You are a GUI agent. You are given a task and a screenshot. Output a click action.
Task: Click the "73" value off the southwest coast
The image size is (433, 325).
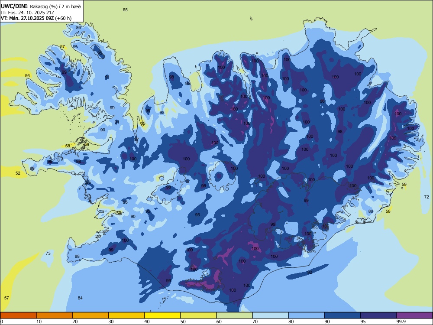pos(48,253)
